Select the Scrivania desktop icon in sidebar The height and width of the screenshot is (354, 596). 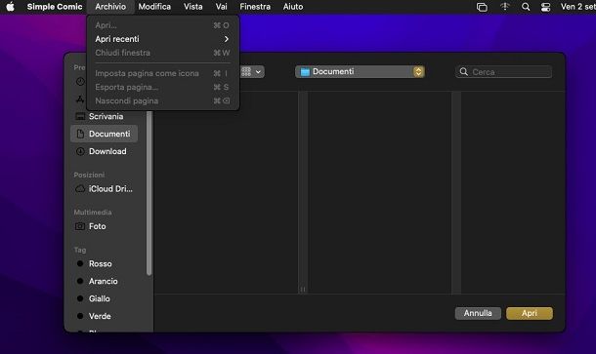[80, 116]
